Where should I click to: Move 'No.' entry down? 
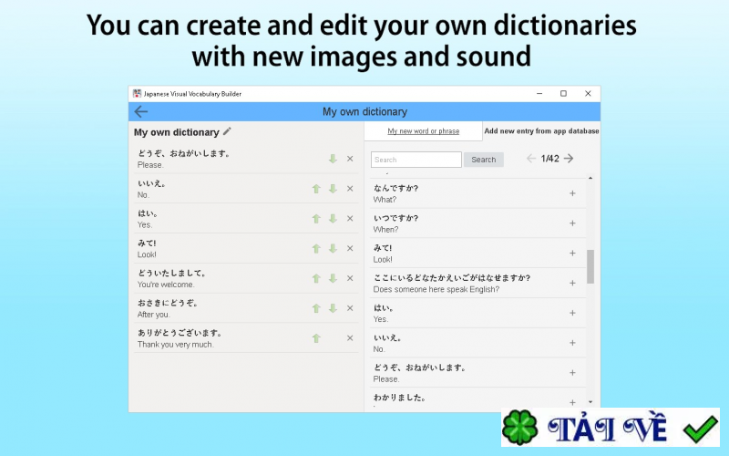[x=333, y=189]
